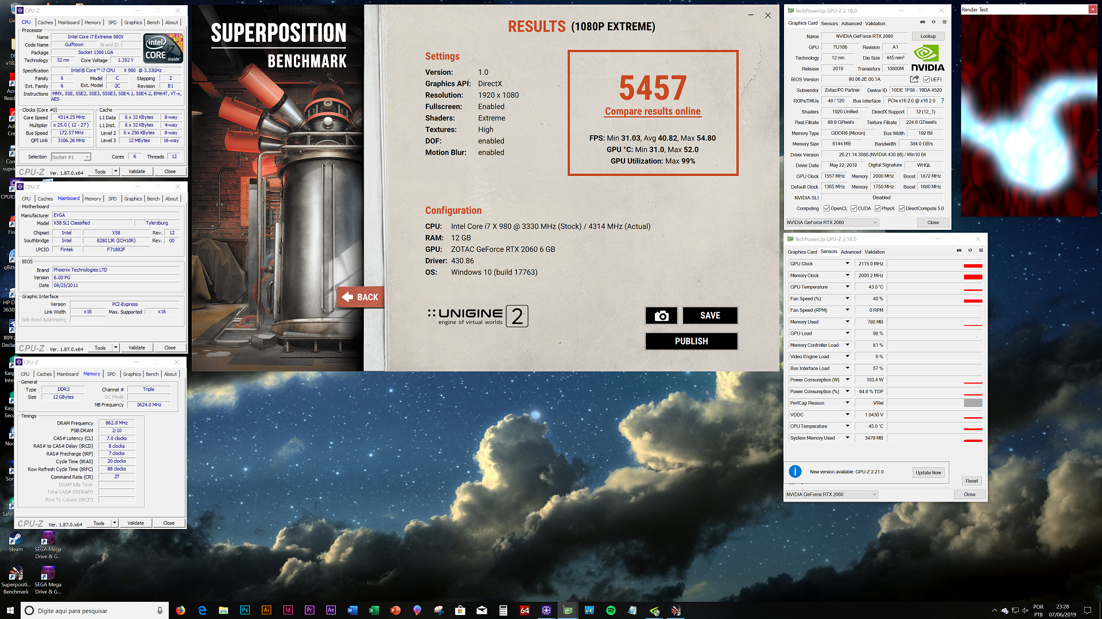Open the hamburger menu in top GPU-Z window
The image size is (1102, 619).
click(944, 22)
